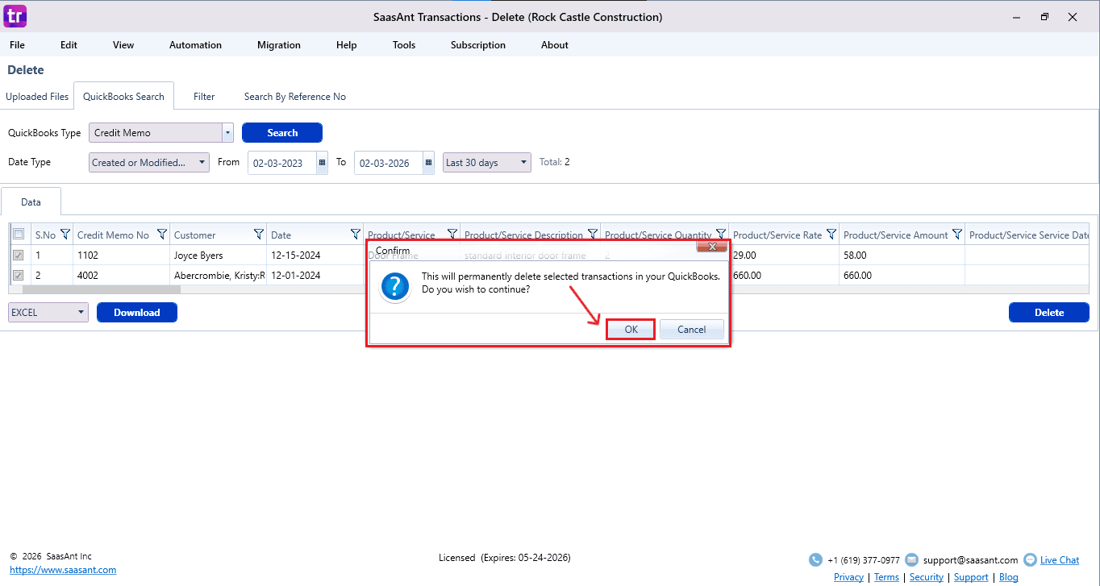
Task: Click the 12-01-2024 date cell
Action: 315,276
